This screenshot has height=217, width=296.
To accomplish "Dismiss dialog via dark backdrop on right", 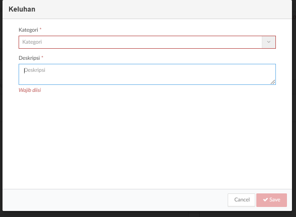I will coord(294,113).
